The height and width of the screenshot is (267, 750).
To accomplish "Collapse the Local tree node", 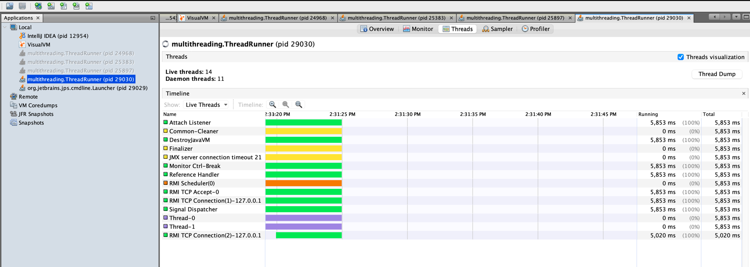I will pyautogui.click(x=5, y=27).
